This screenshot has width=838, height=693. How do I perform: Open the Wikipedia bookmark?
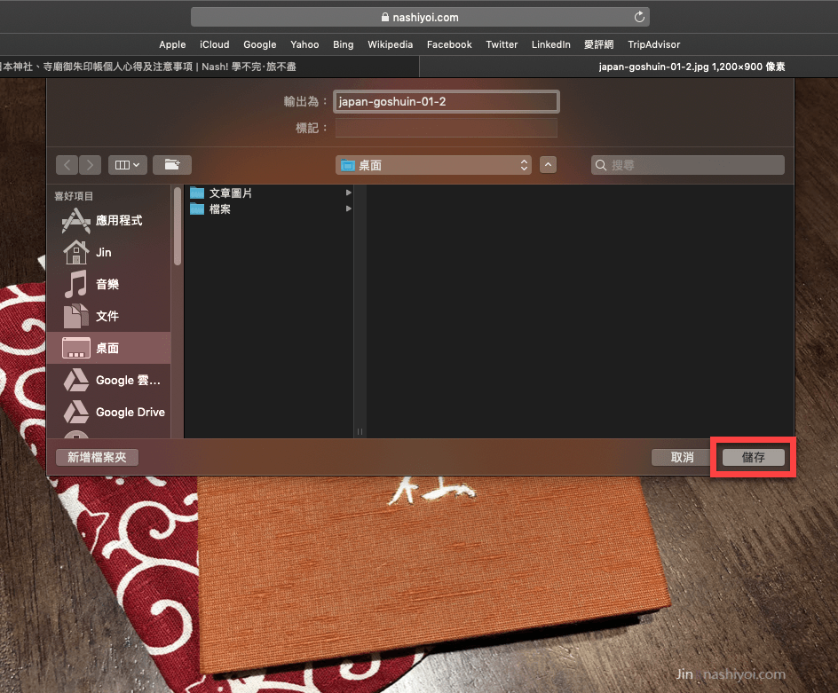tap(390, 44)
